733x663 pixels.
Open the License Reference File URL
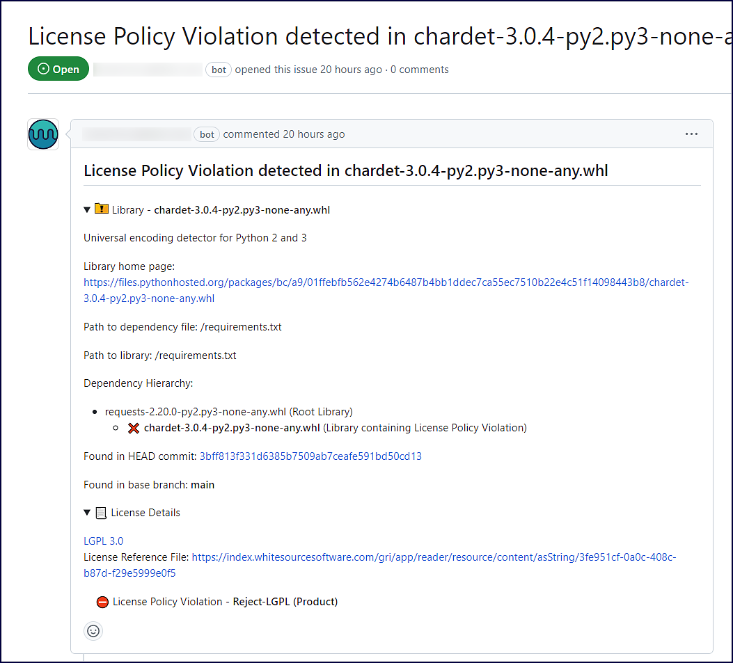[x=433, y=557]
